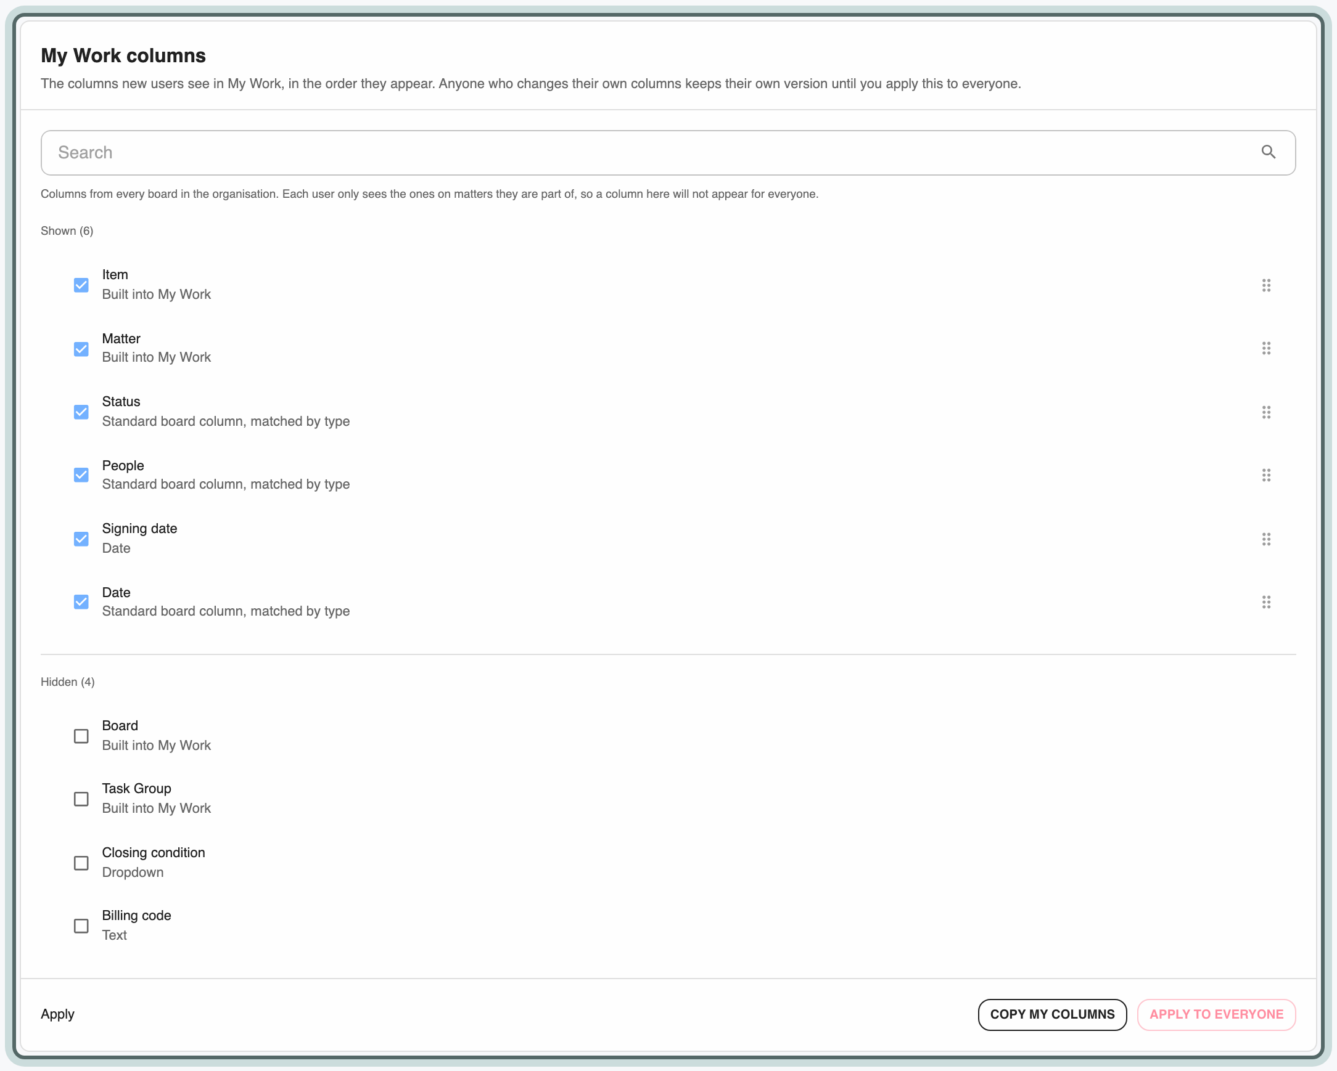1337x1071 pixels.
Task: Click the 'Task Group' label
Action: click(136, 789)
